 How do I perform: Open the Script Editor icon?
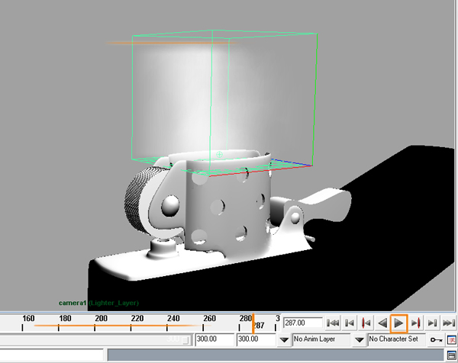tap(452, 355)
